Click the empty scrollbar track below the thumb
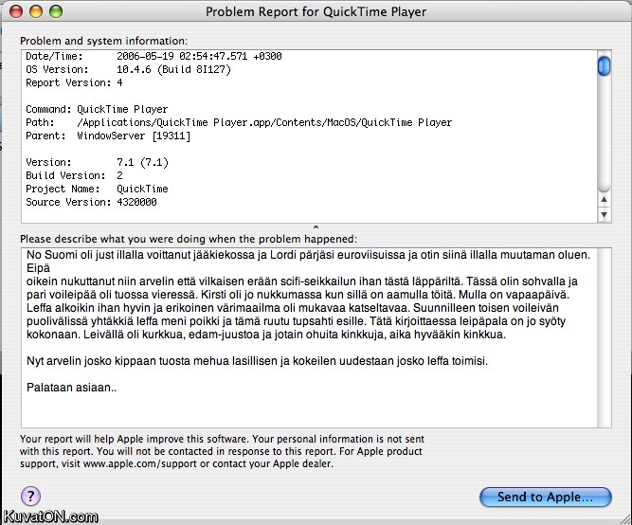632x525 pixels. point(604,142)
